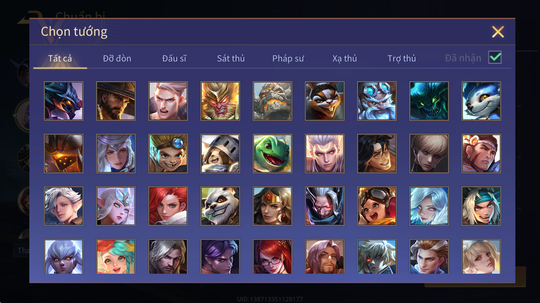Choose the green chameleon hero portrait
Image resolution: width=540 pixels, height=303 pixels.
272,154
